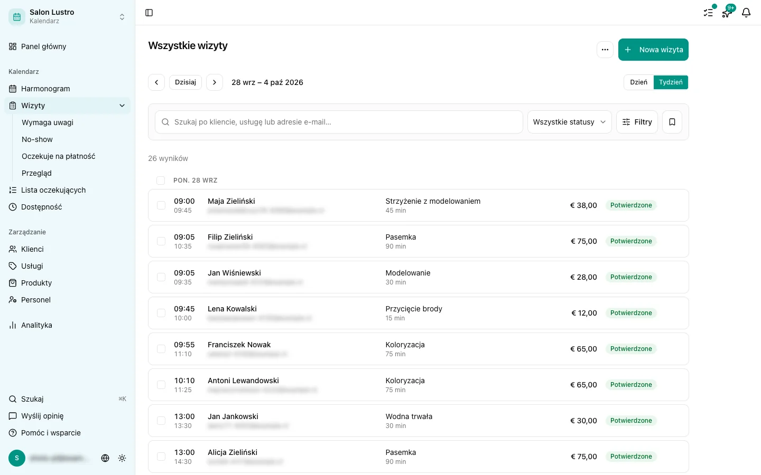Screen dimensions: 761x475
Task: Open Klienci in sidebar
Action: point(67,249)
